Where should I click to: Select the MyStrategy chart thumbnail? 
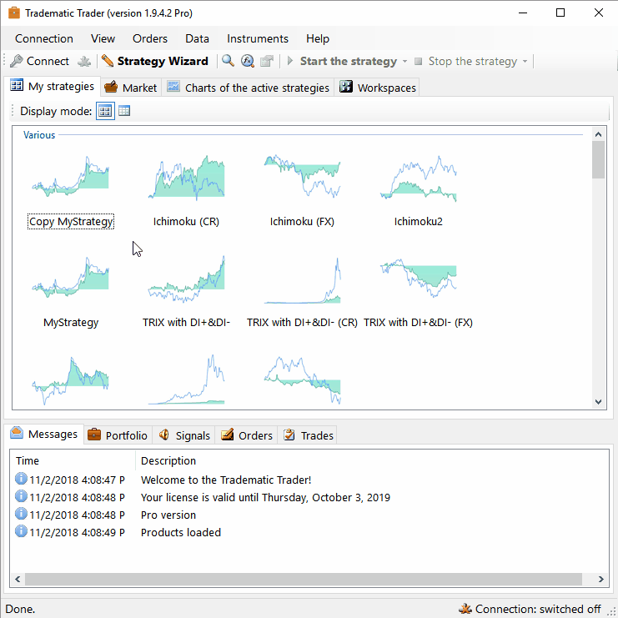[71, 278]
